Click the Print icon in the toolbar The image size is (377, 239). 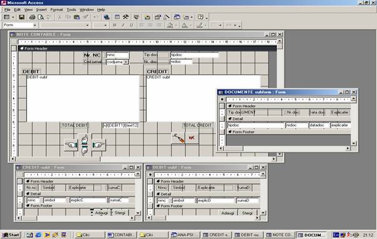pos(32,17)
